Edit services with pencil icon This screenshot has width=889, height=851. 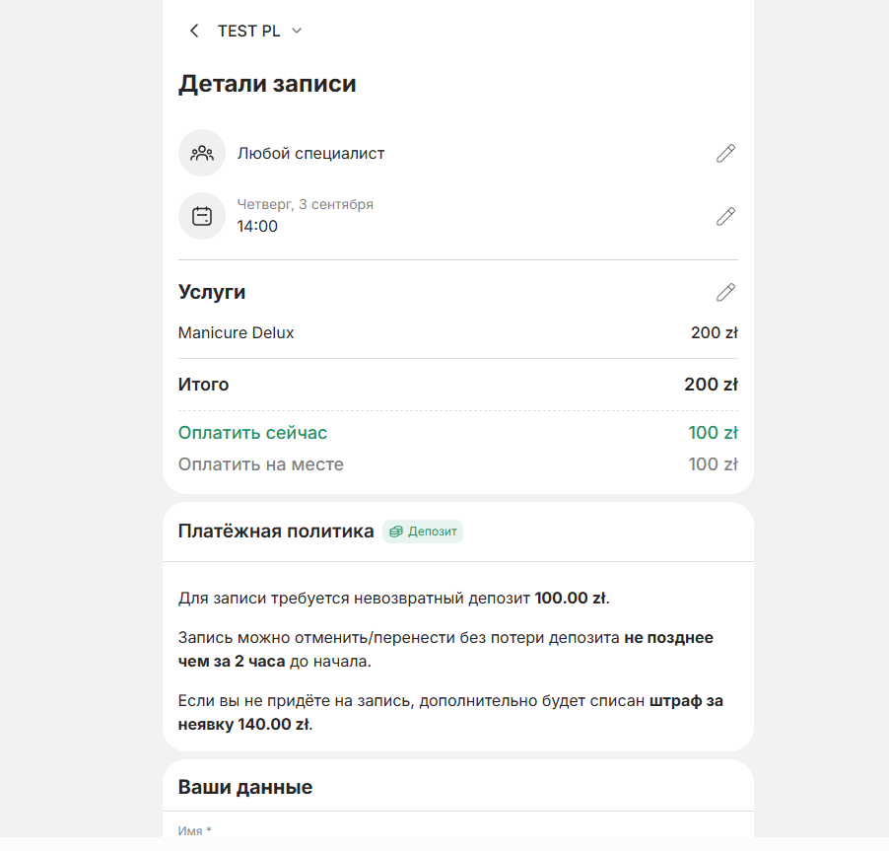point(725,292)
